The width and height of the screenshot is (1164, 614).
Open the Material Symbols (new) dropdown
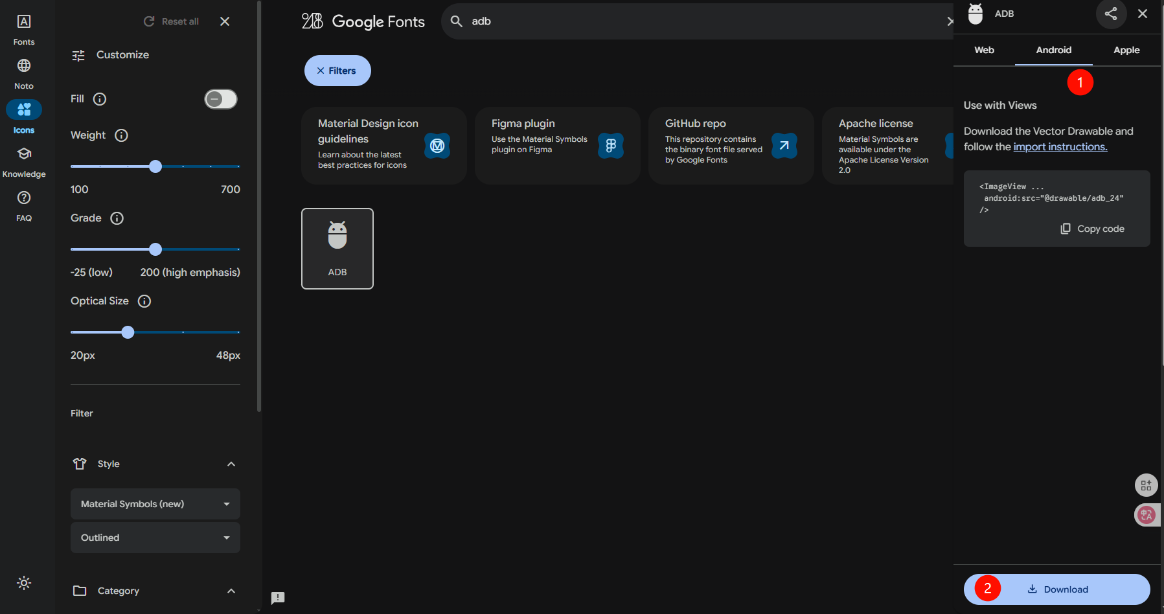pyautogui.click(x=155, y=504)
